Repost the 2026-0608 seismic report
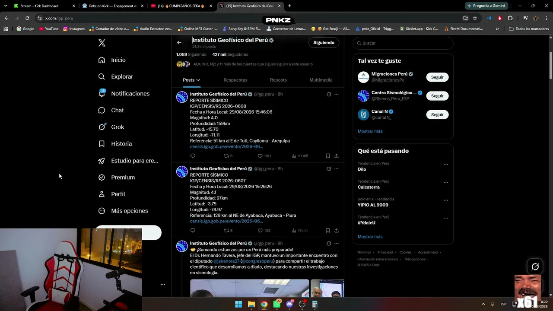This screenshot has height=311, width=553. click(228, 156)
